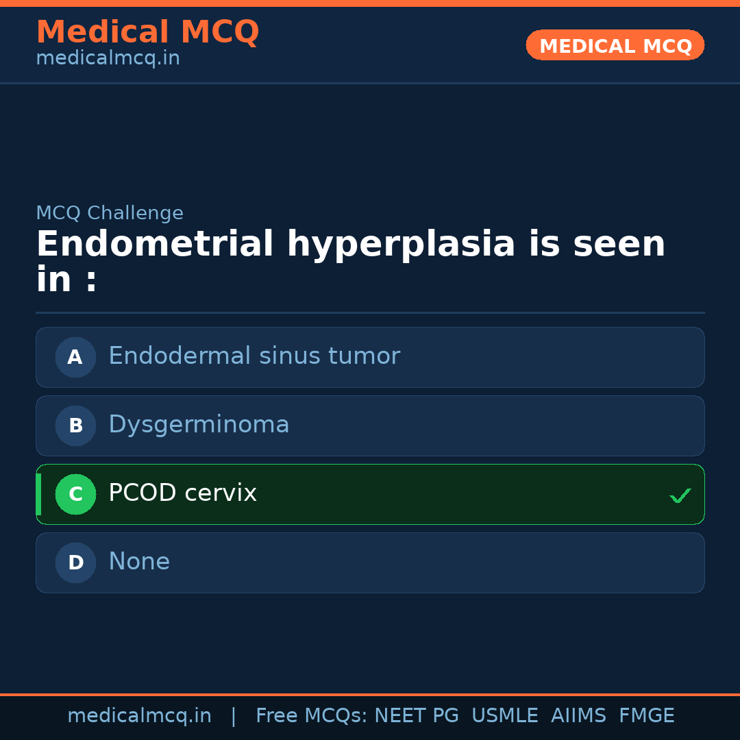Screen dimensions: 740x740
Task: Click the letter A option circle
Action: coord(75,357)
